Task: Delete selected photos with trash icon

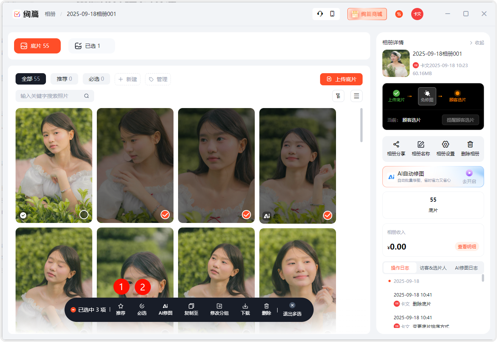Action: click(267, 306)
